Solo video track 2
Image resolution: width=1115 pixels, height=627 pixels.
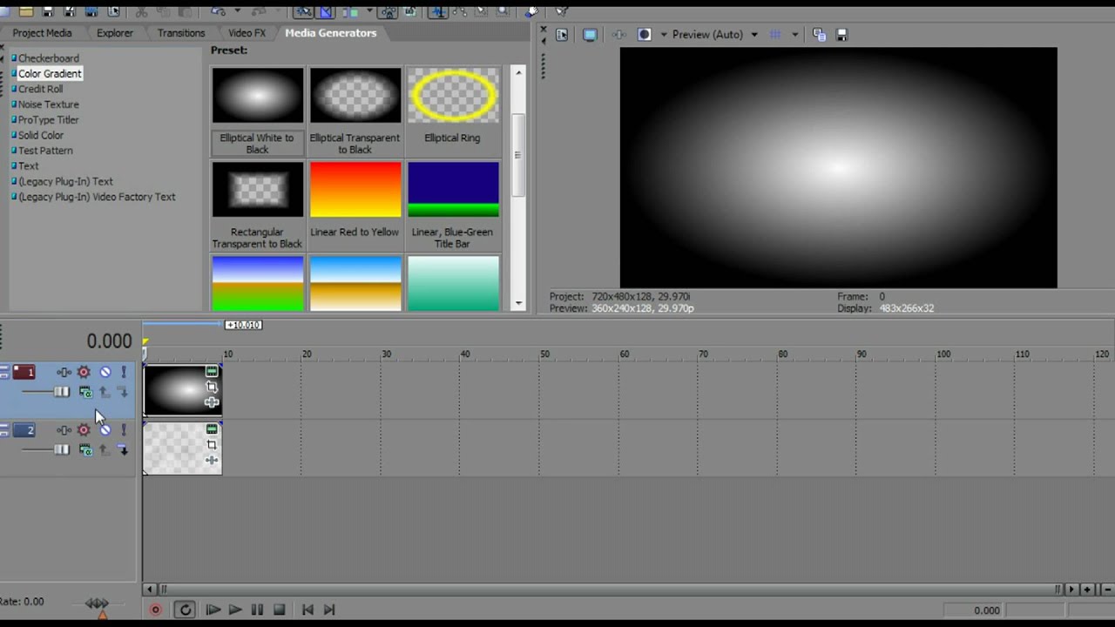pos(124,430)
